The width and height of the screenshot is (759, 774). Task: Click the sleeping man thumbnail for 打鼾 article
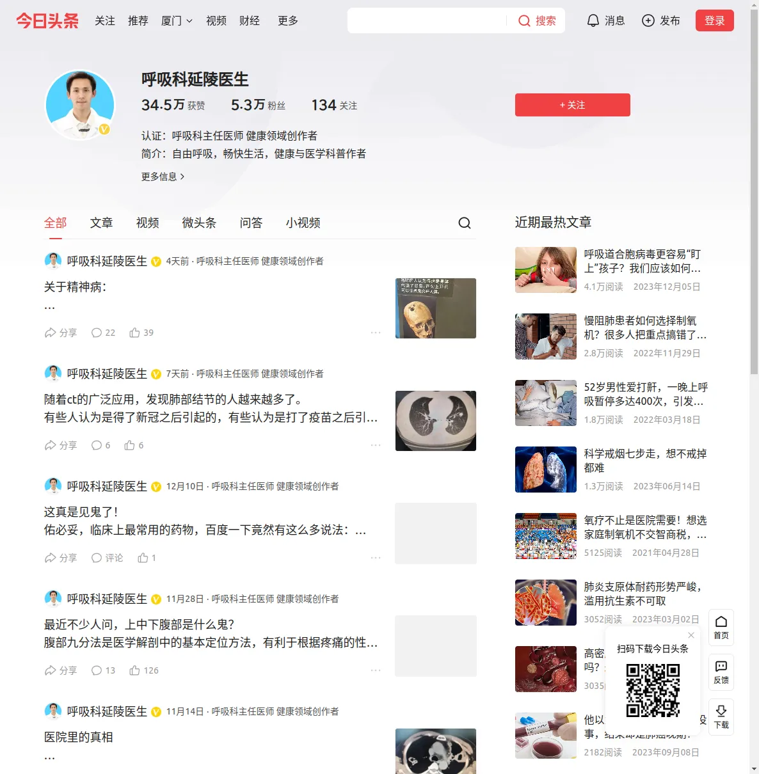pyautogui.click(x=546, y=403)
